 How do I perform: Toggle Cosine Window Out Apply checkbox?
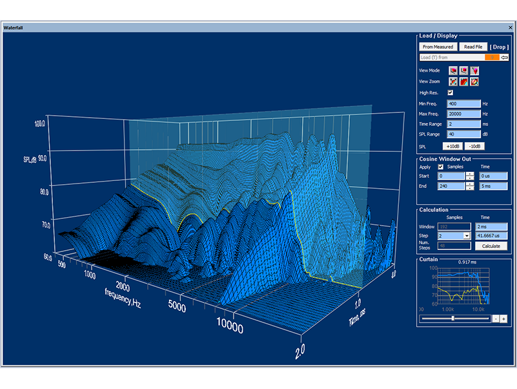pyautogui.click(x=440, y=167)
